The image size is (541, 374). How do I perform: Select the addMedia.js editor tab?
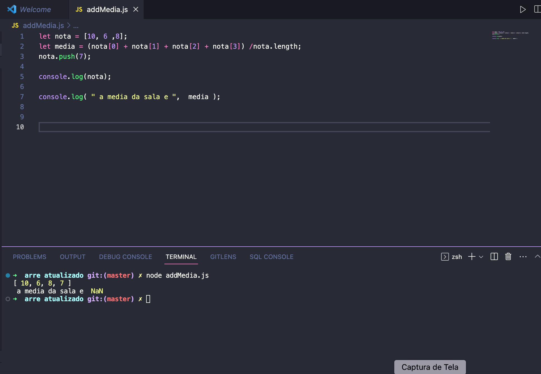[x=106, y=10]
